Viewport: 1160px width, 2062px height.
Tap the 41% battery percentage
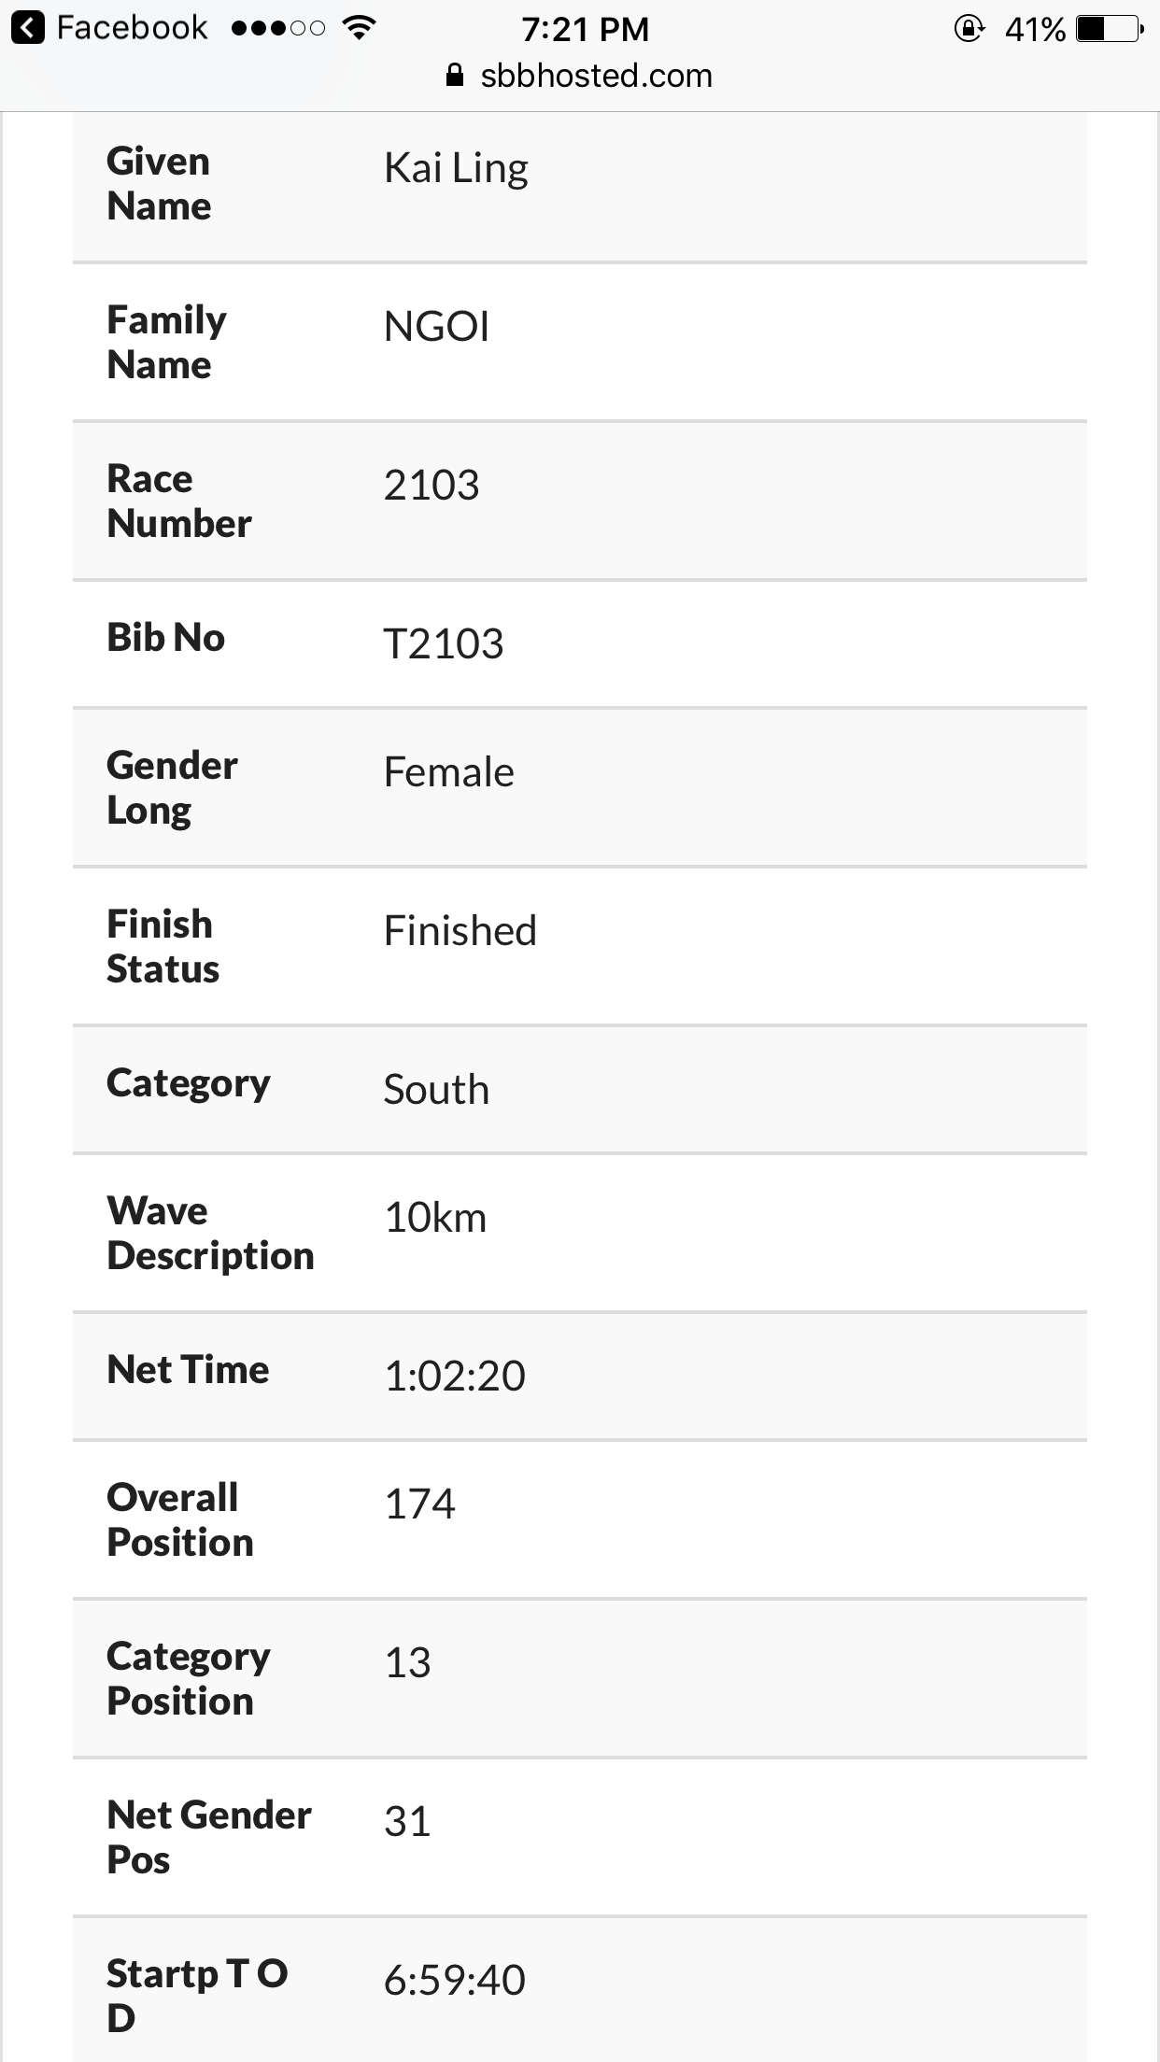(x=1035, y=30)
